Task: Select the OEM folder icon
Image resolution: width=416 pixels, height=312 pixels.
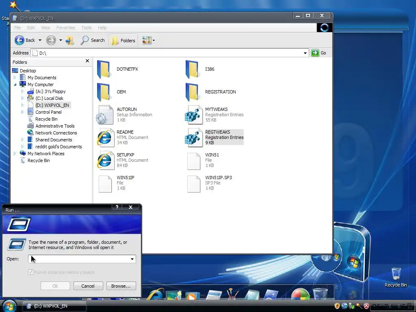Action: (x=103, y=92)
